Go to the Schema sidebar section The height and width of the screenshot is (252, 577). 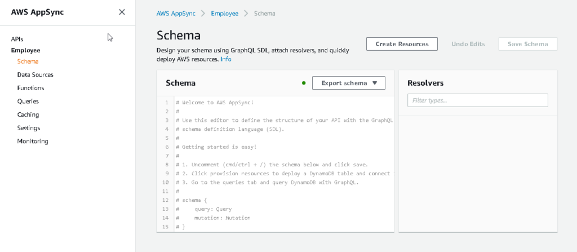click(28, 61)
